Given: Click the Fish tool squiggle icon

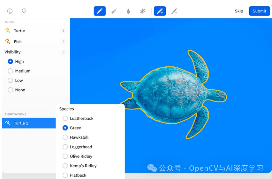Looking at the screenshot, I should pos(7,41).
